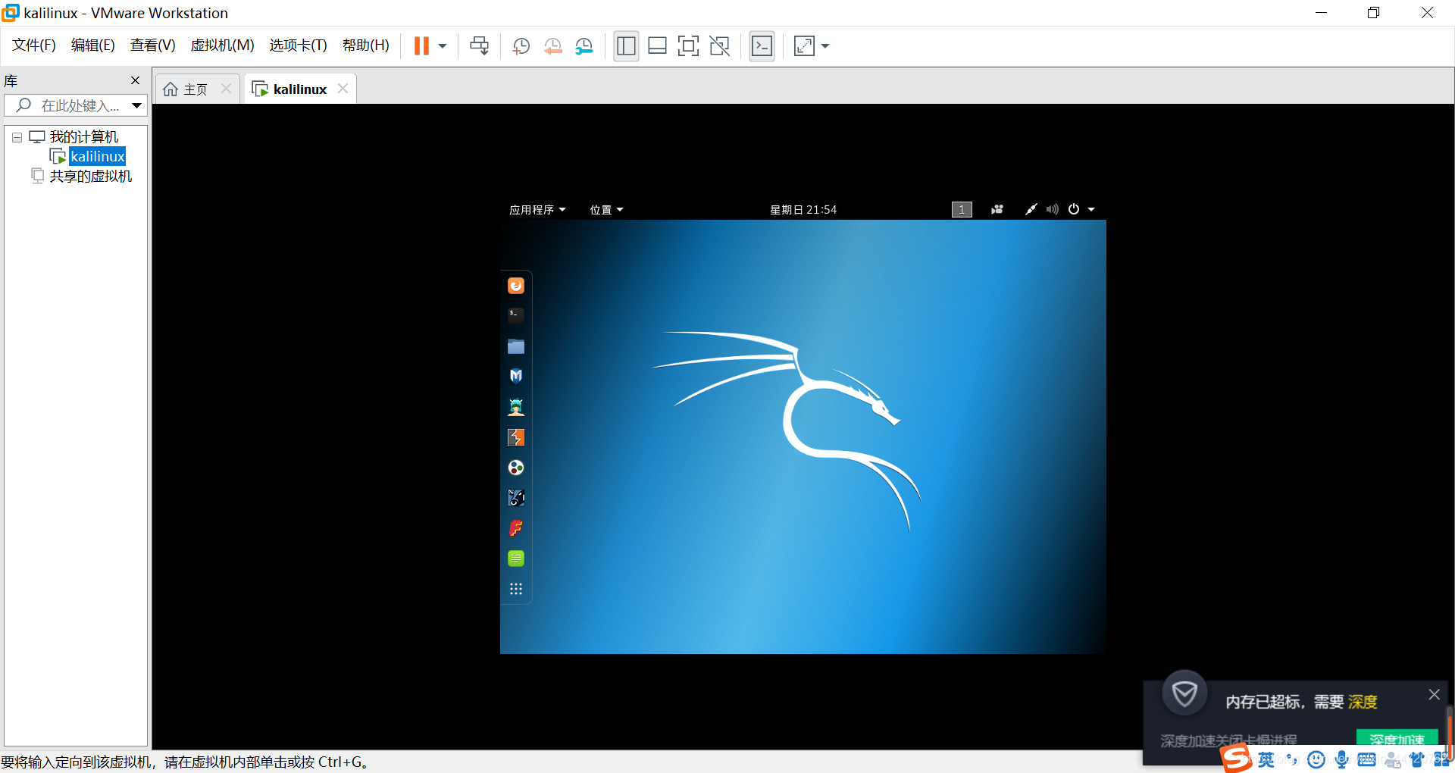1455x773 pixels.
Task: Click the Sogou S input method logo
Action: (1235, 758)
